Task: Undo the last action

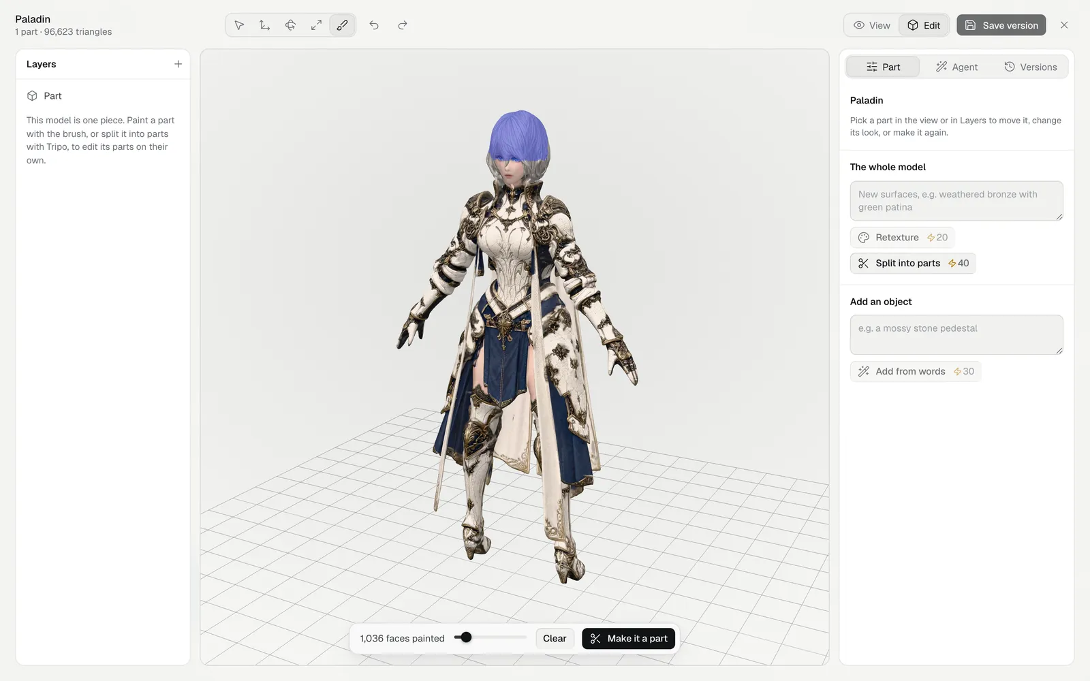Action: tap(374, 25)
